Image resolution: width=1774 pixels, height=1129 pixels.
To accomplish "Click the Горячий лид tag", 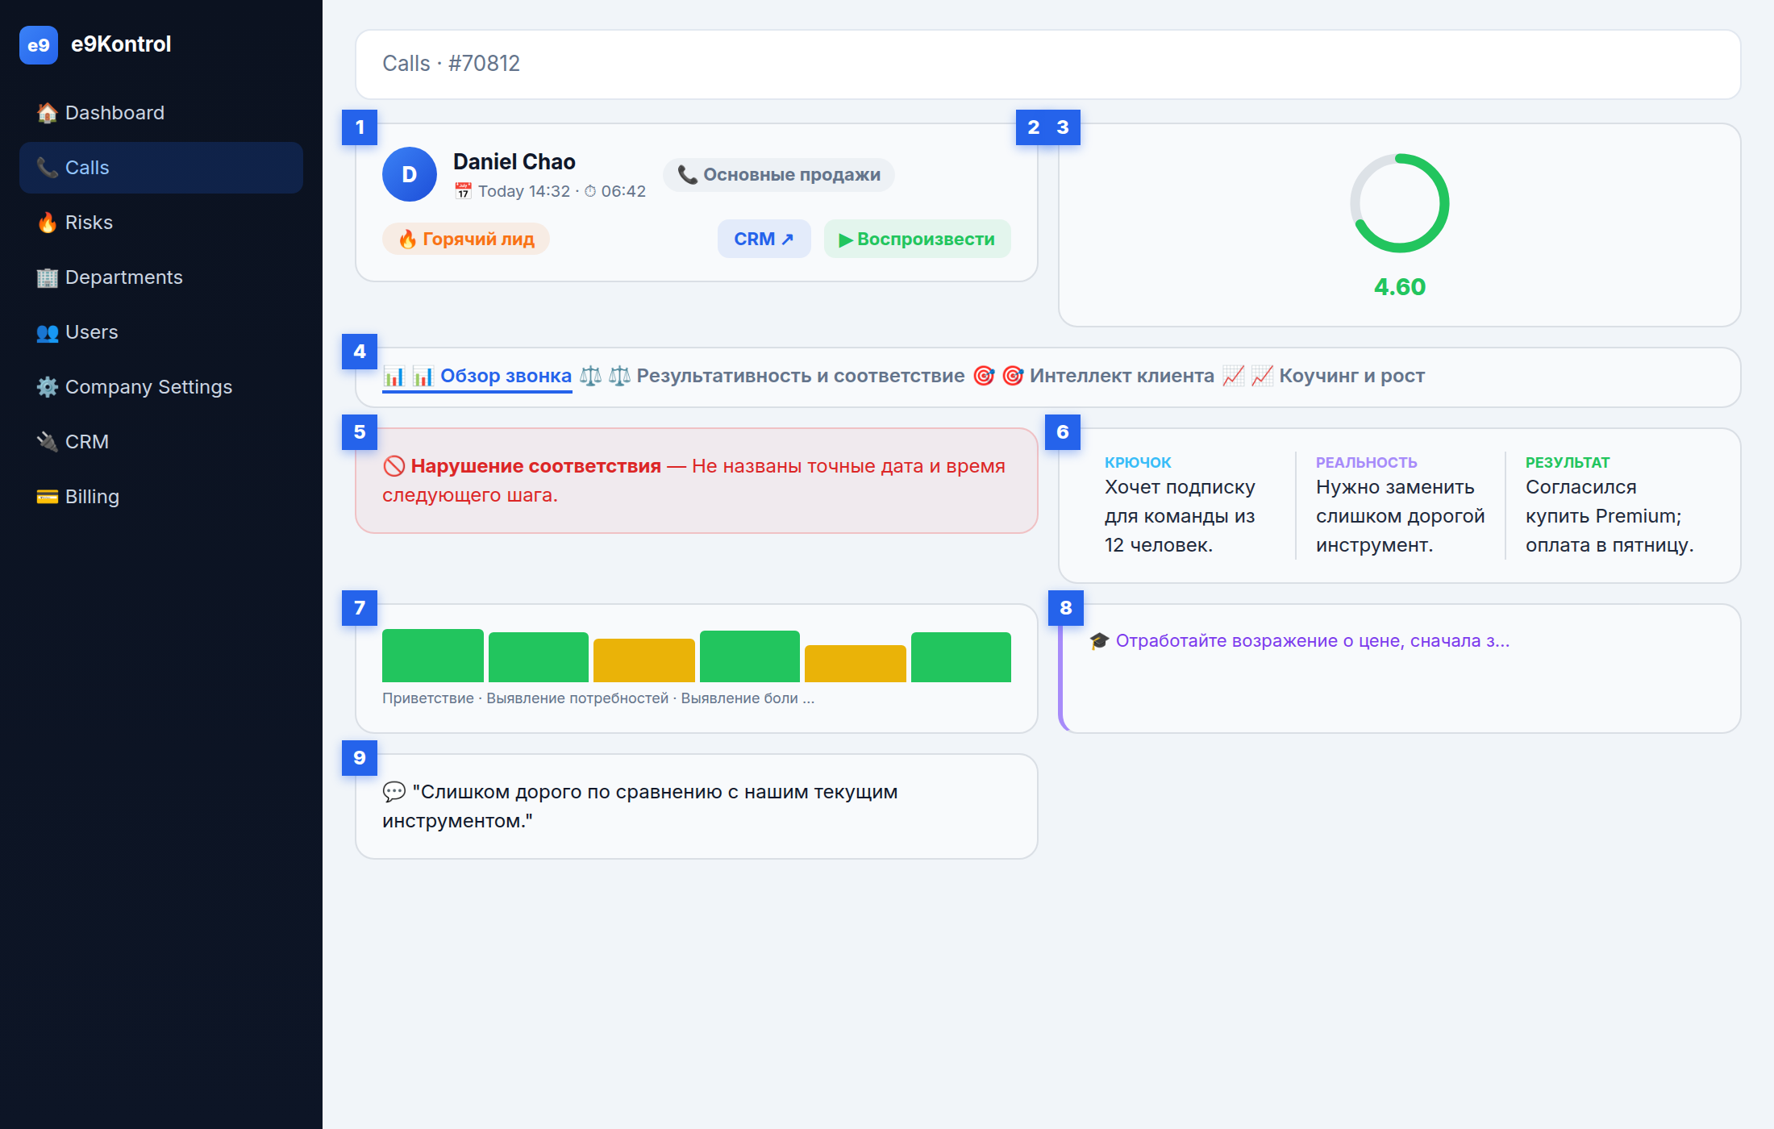I will tap(466, 240).
